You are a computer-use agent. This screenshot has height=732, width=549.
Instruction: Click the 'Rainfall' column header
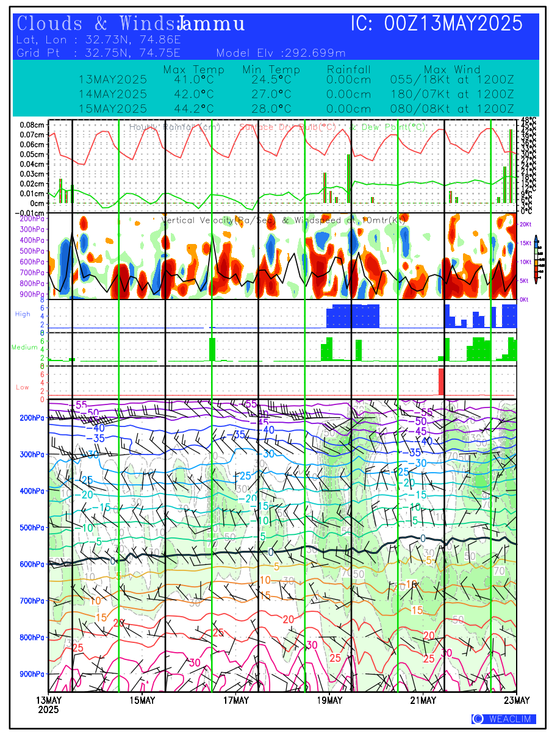coord(349,70)
